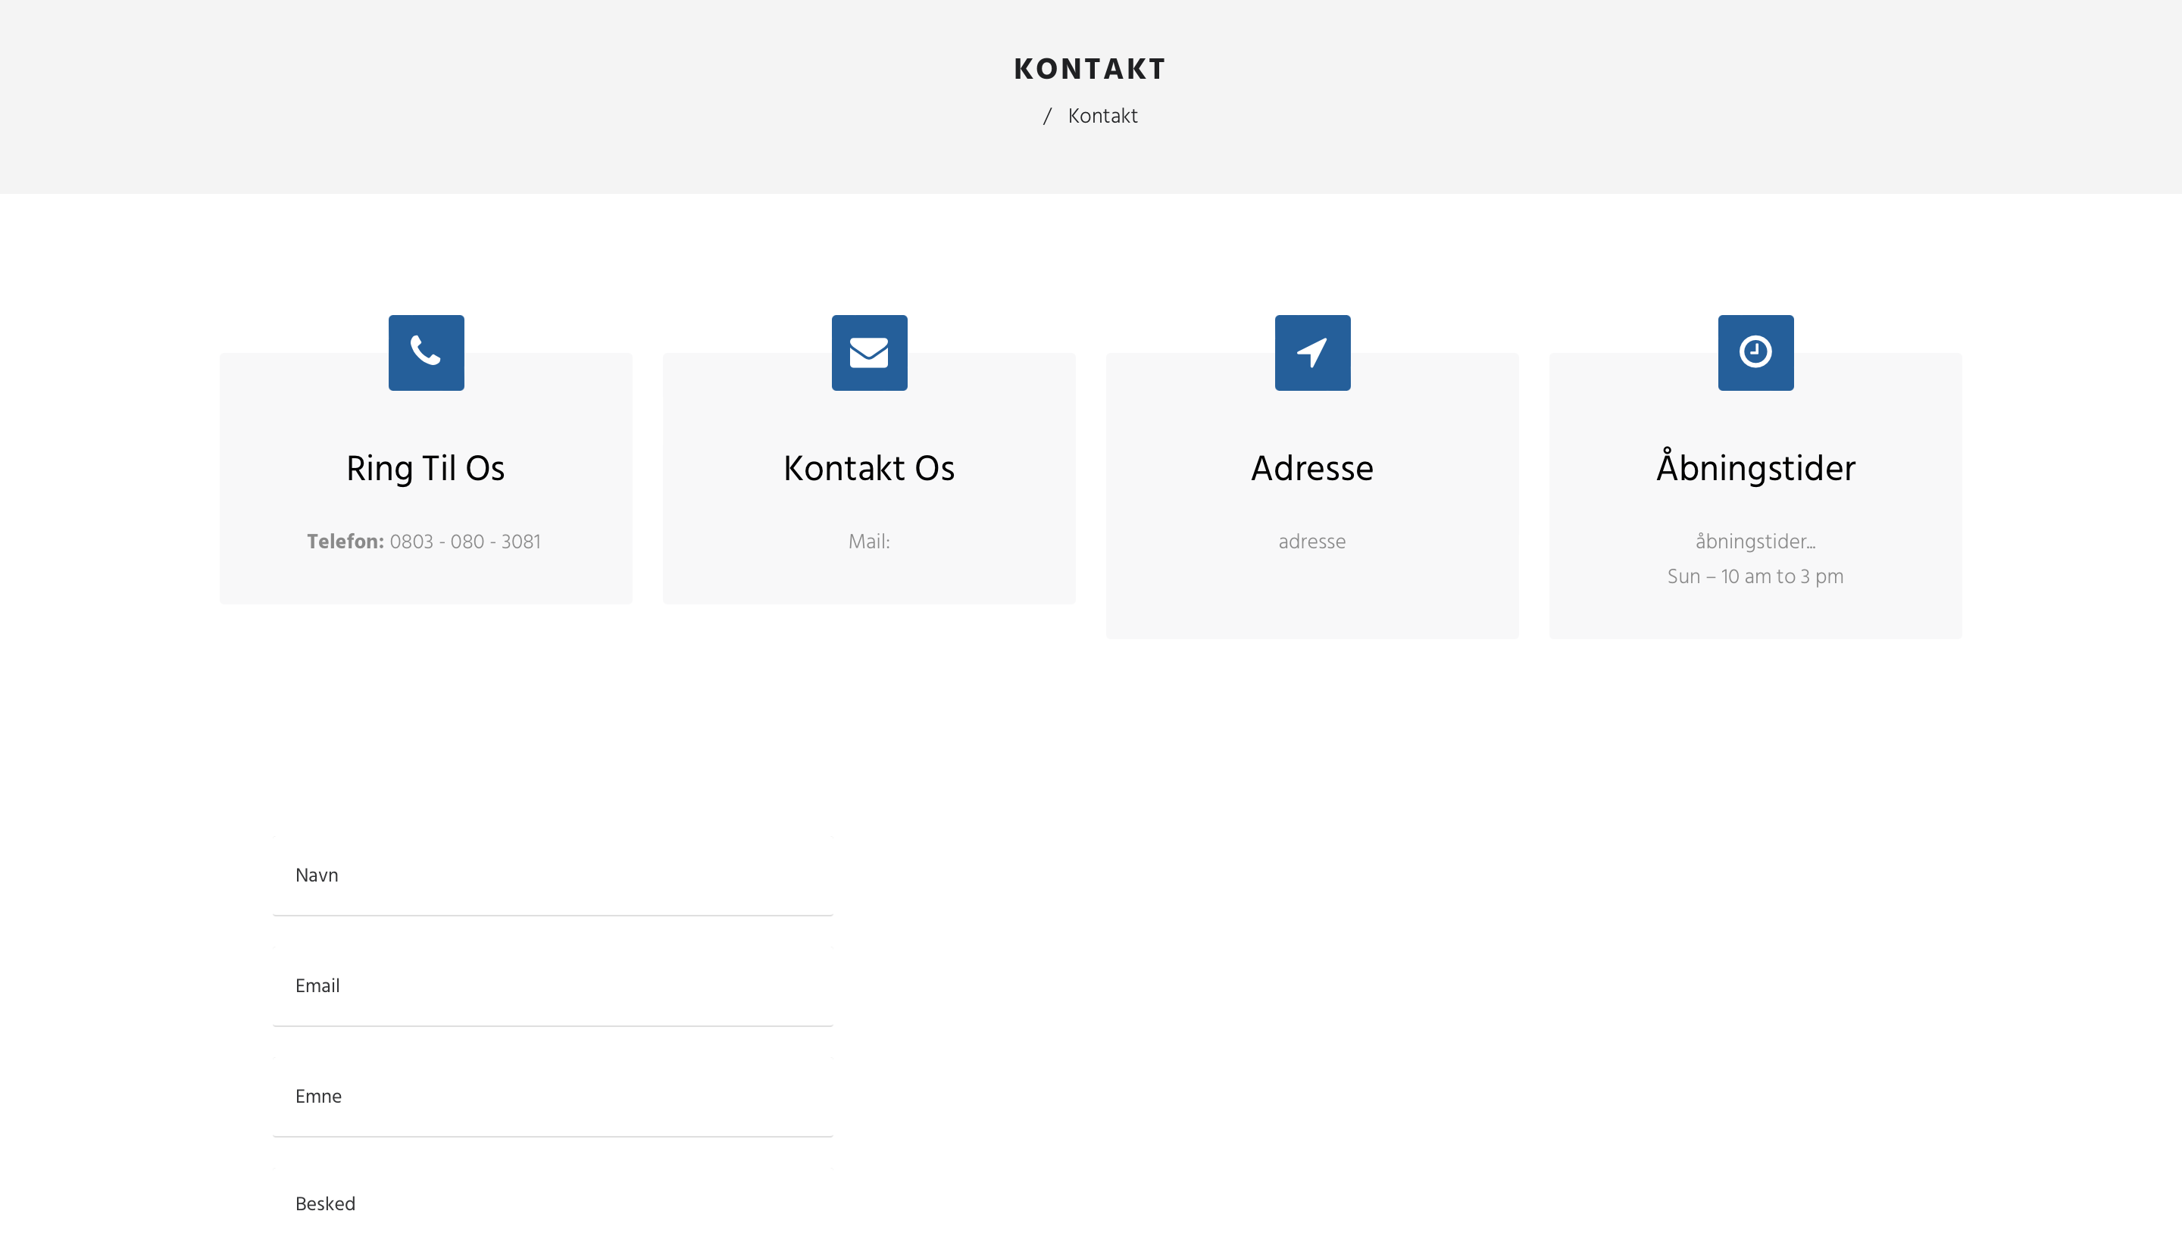This screenshot has width=2182, height=1236.
Task: Click into the Besked message area
Action: [x=553, y=1203]
